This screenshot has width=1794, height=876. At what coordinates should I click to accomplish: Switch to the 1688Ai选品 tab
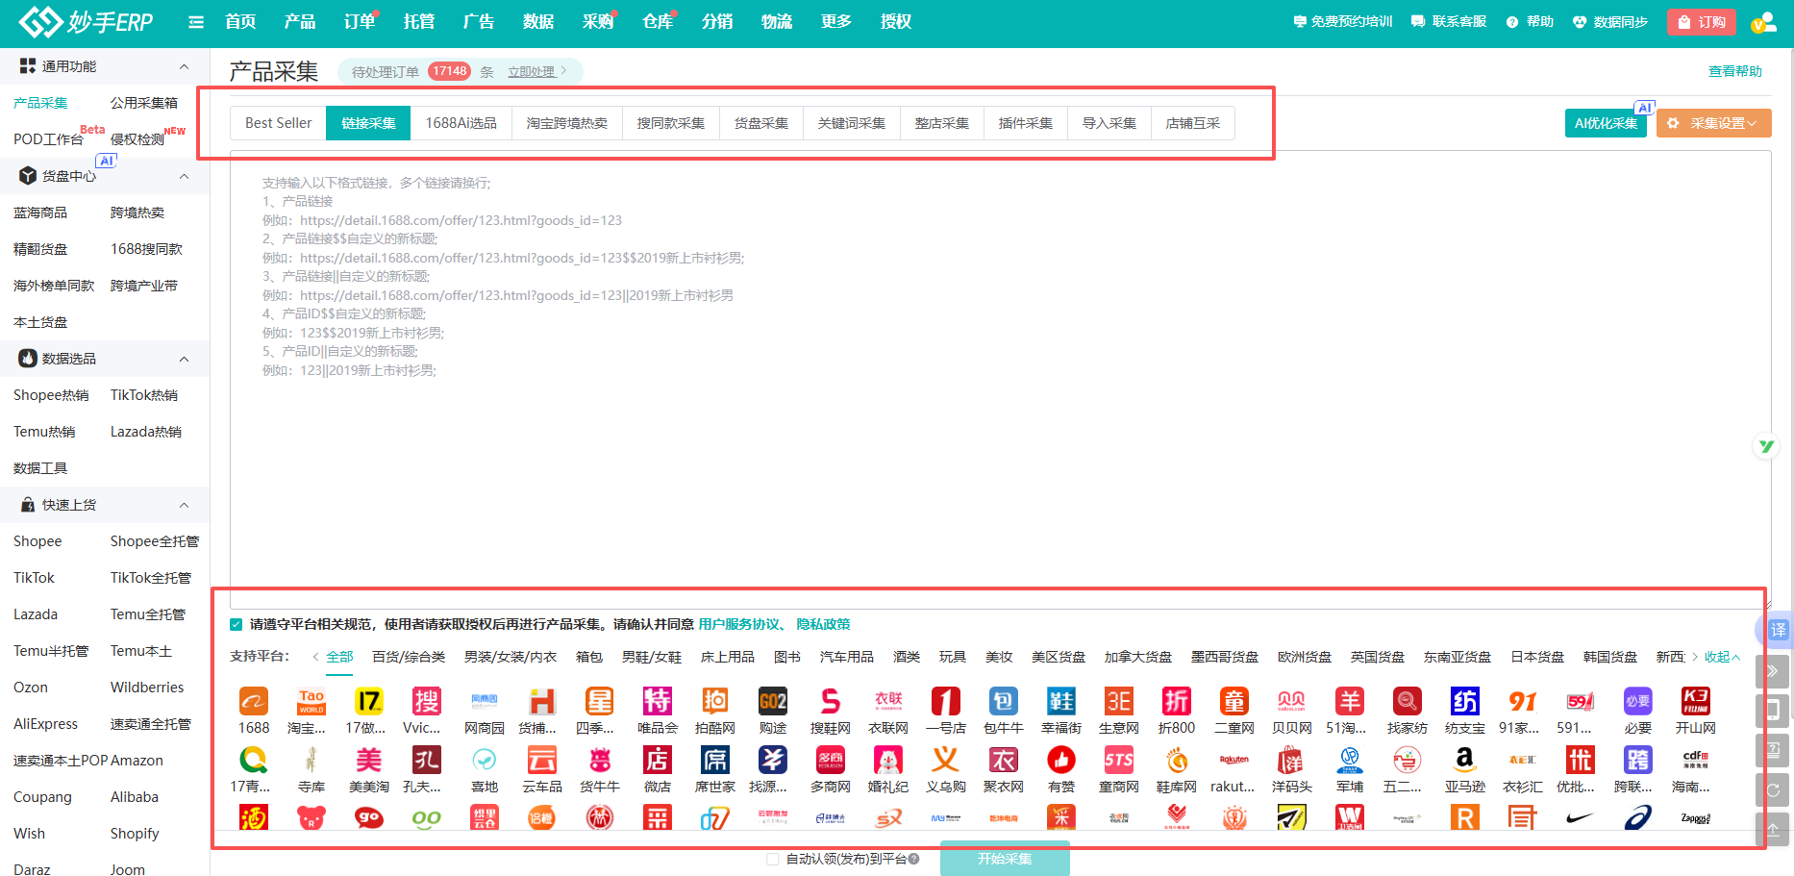461,123
